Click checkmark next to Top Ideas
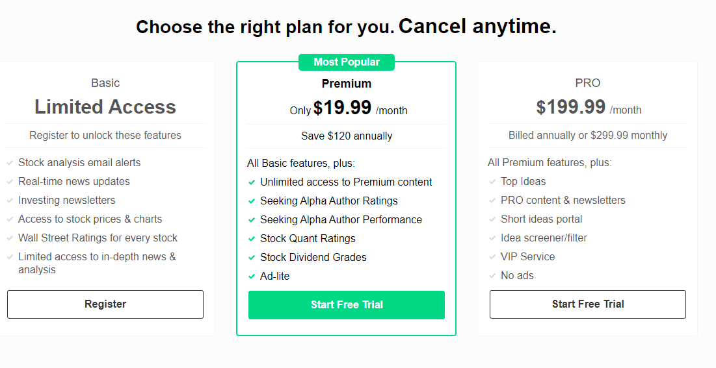This screenshot has width=716, height=368. 492,182
